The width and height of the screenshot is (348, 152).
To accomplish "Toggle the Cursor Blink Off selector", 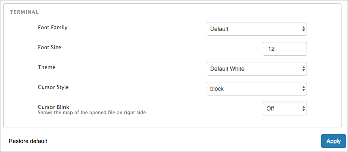I will click(x=285, y=109).
